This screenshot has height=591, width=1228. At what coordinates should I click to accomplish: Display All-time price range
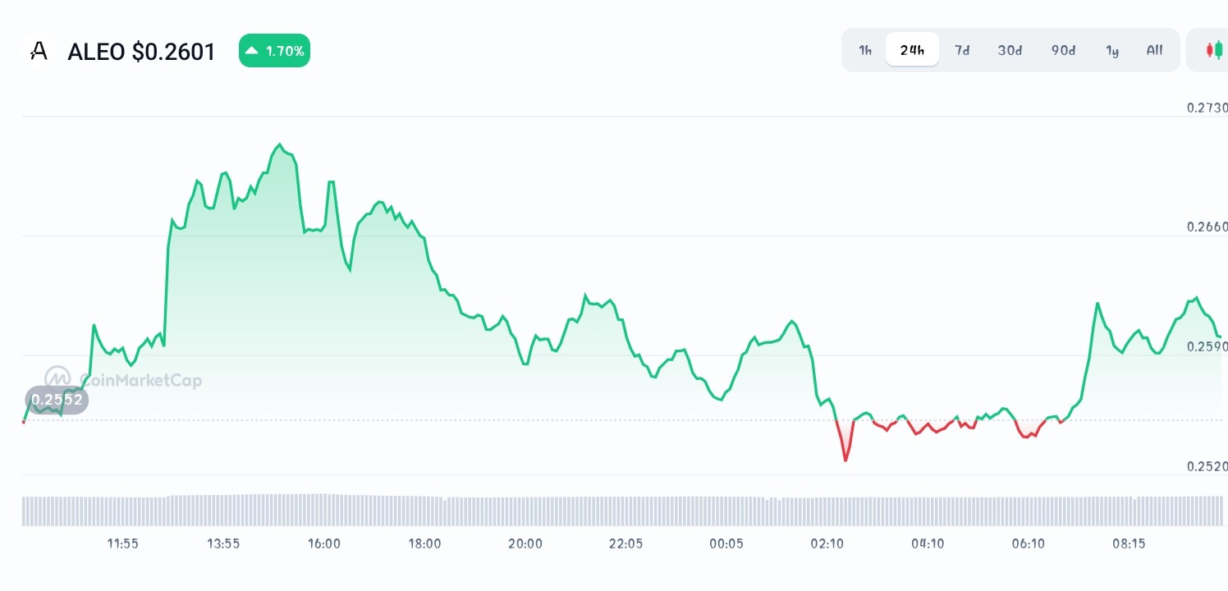(1154, 50)
